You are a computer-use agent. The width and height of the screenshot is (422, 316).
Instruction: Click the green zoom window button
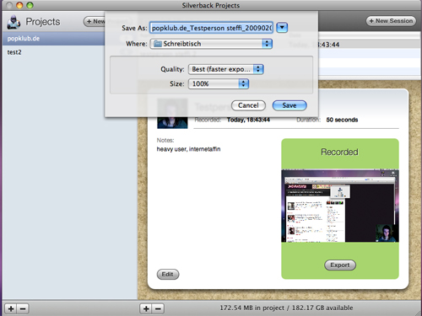click(30, 5)
